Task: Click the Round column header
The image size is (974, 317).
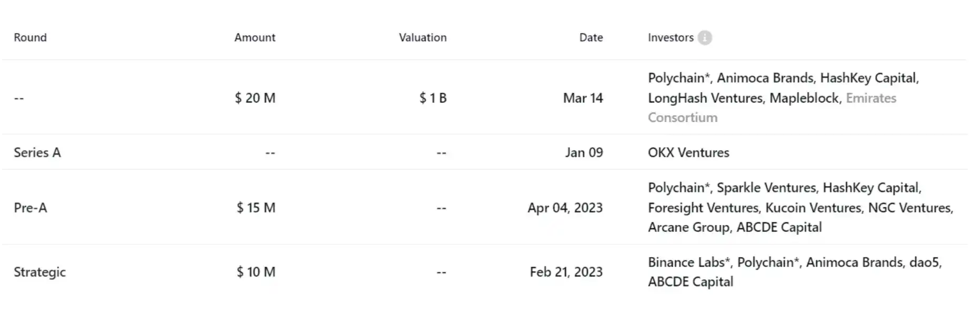Action: (30, 38)
